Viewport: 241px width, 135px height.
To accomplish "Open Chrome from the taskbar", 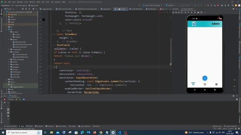I will click(x=101, y=132).
